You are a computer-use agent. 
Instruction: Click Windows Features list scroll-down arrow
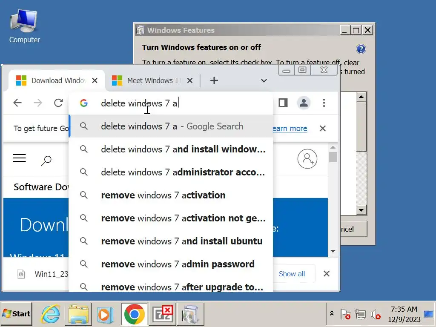pos(361,210)
